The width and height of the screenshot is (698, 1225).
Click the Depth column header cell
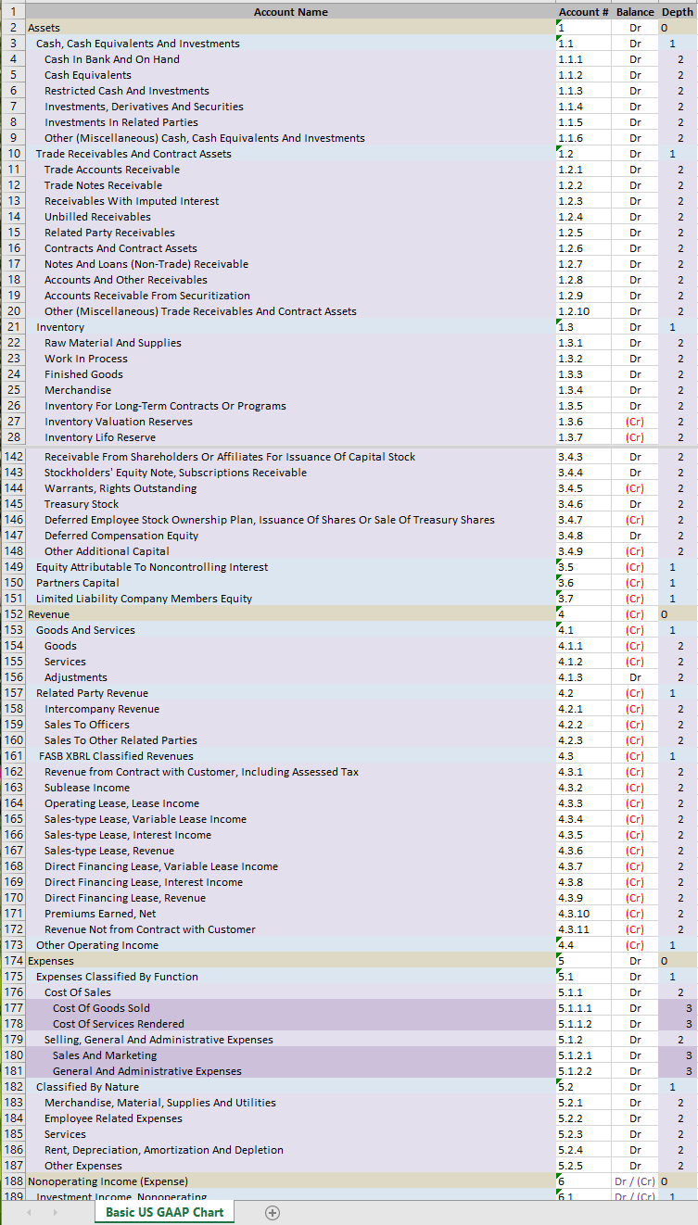pos(677,12)
